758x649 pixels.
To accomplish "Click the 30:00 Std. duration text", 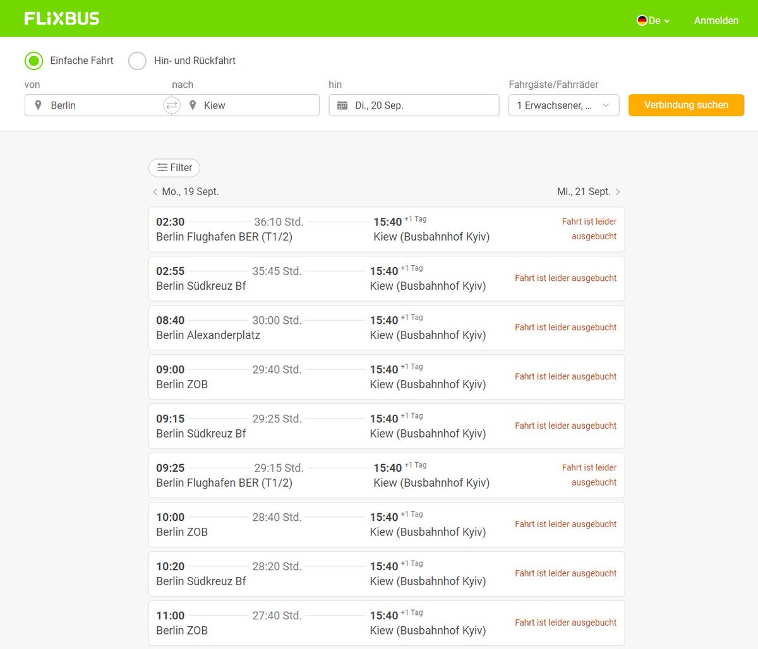I will point(277,320).
